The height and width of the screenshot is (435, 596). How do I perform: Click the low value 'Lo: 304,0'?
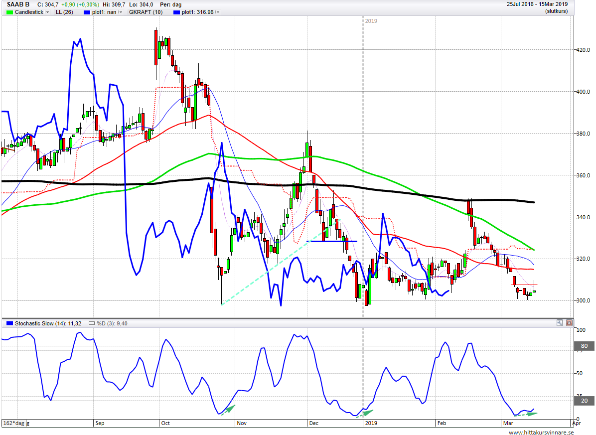(x=141, y=4)
